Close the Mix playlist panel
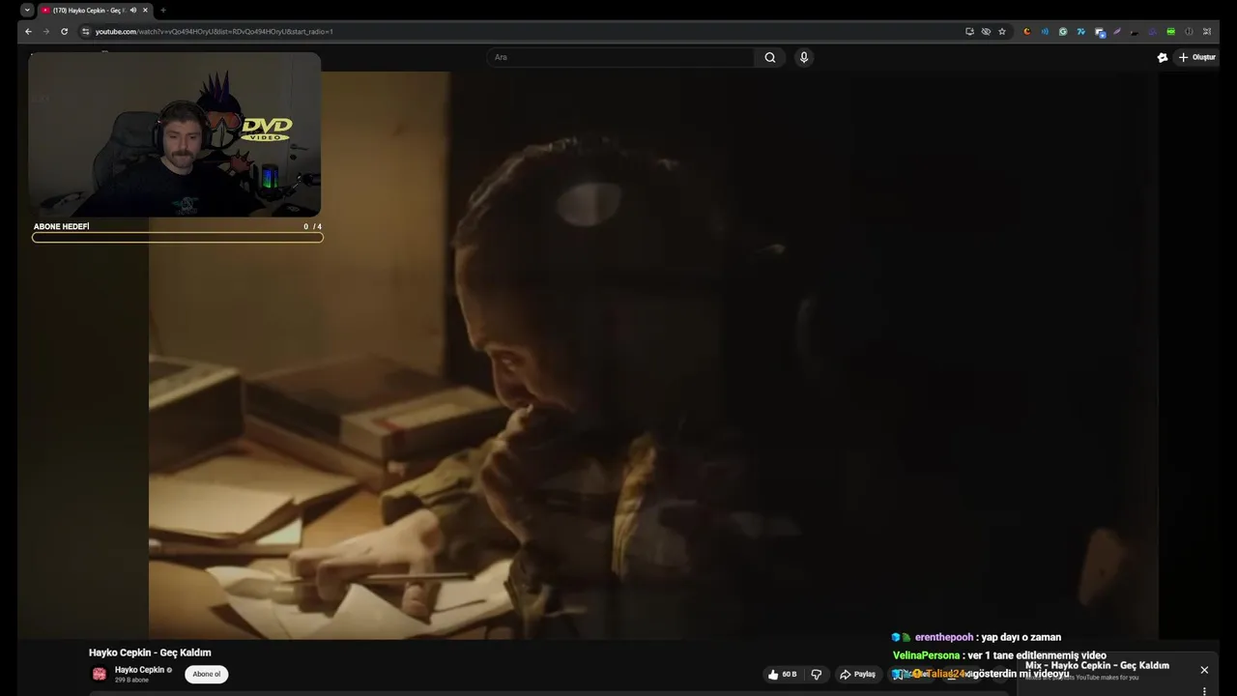This screenshot has height=696, width=1237. (x=1204, y=670)
